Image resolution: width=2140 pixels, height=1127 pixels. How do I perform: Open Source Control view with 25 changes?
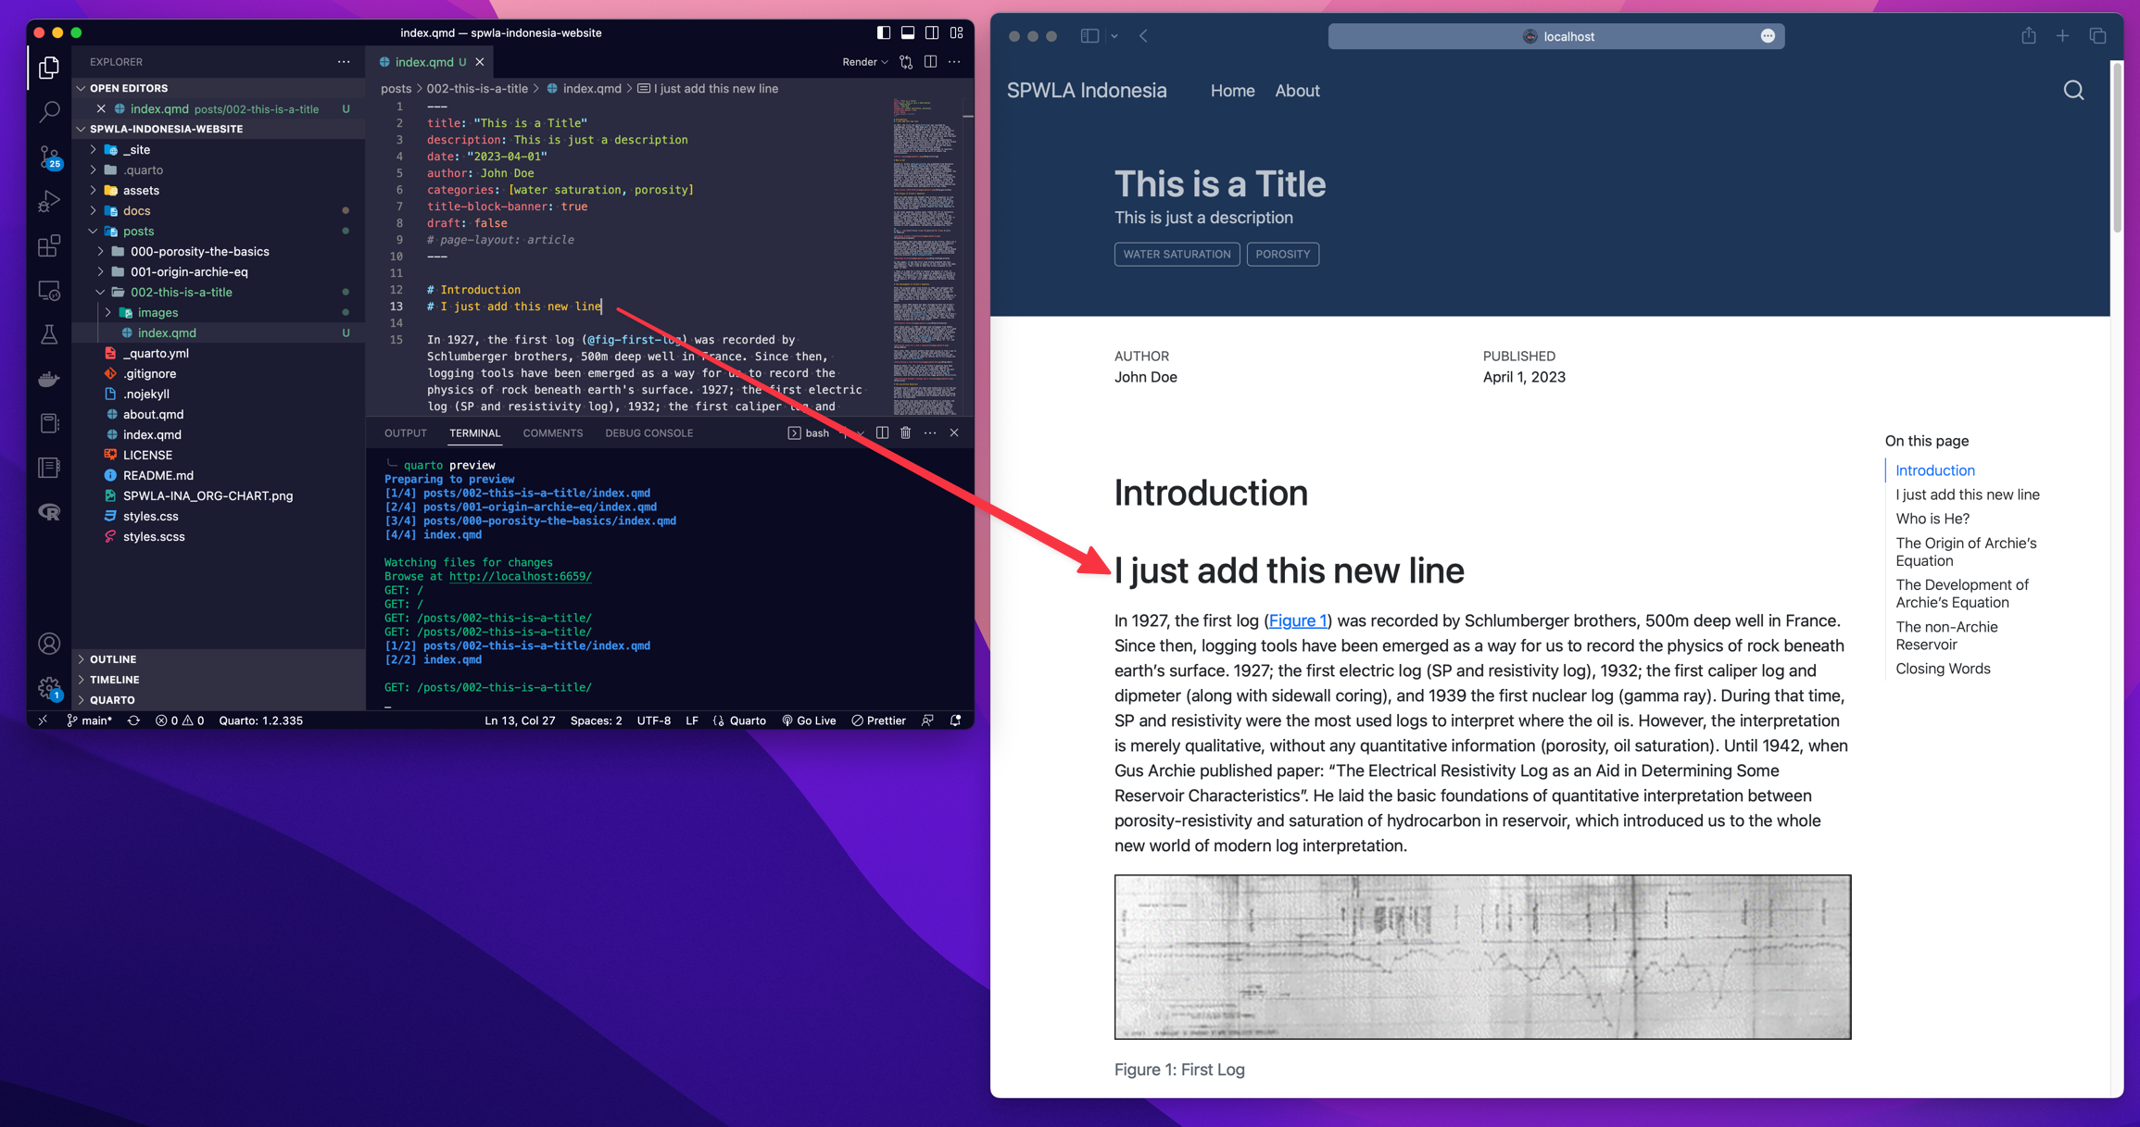point(49,157)
